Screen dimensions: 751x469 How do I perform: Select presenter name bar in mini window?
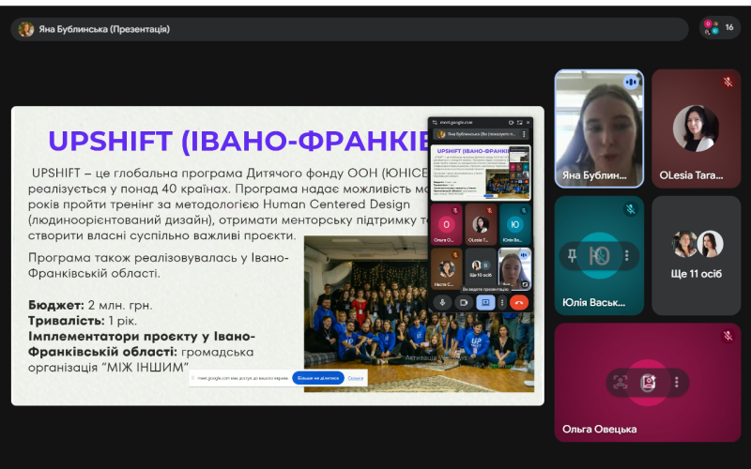pos(481,134)
